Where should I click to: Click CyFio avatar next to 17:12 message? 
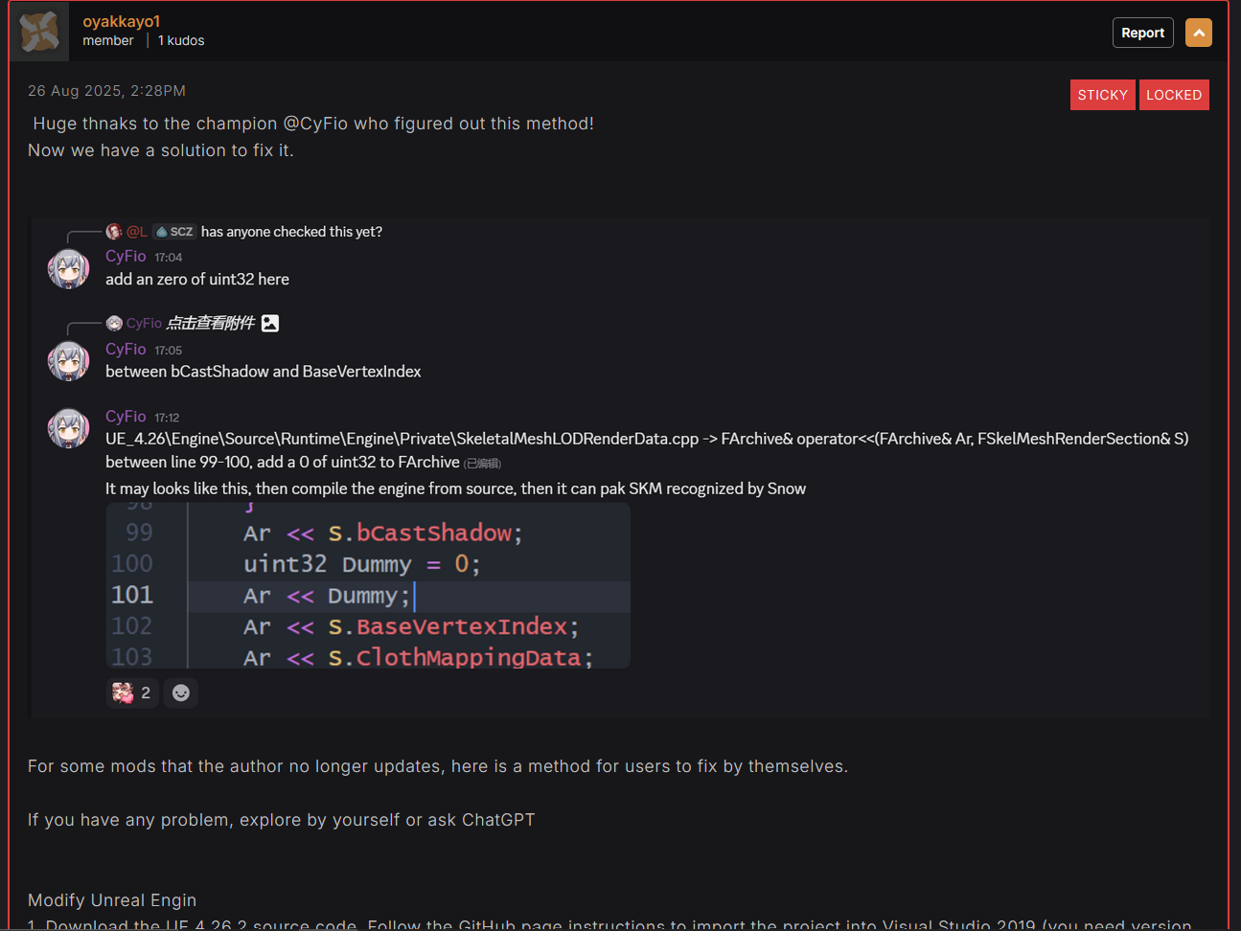68,428
